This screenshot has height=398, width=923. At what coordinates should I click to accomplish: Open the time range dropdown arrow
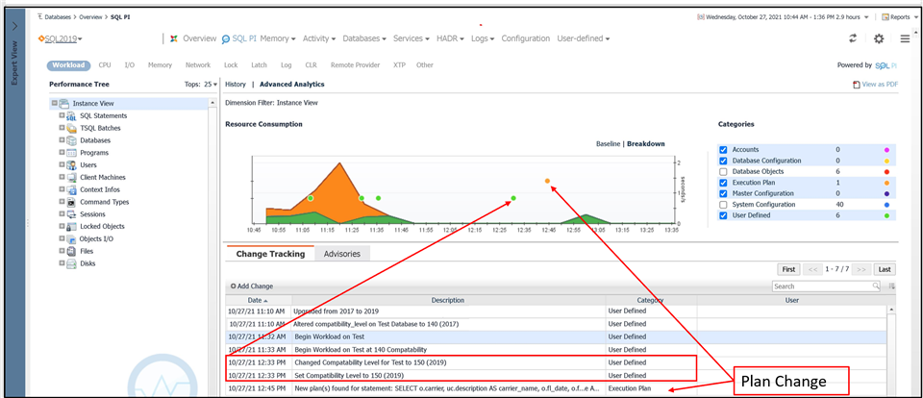866,17
